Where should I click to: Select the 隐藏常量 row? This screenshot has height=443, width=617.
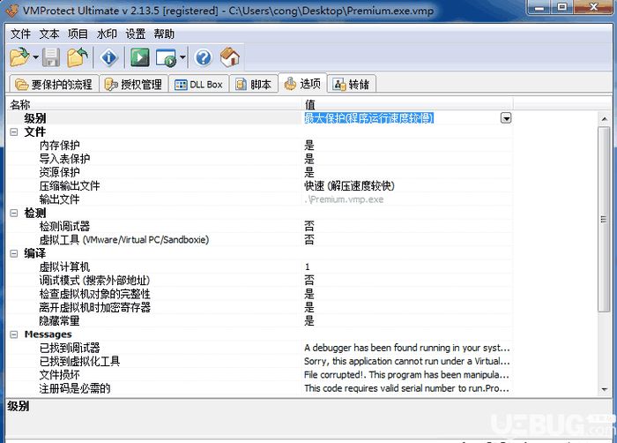[260, 321]
